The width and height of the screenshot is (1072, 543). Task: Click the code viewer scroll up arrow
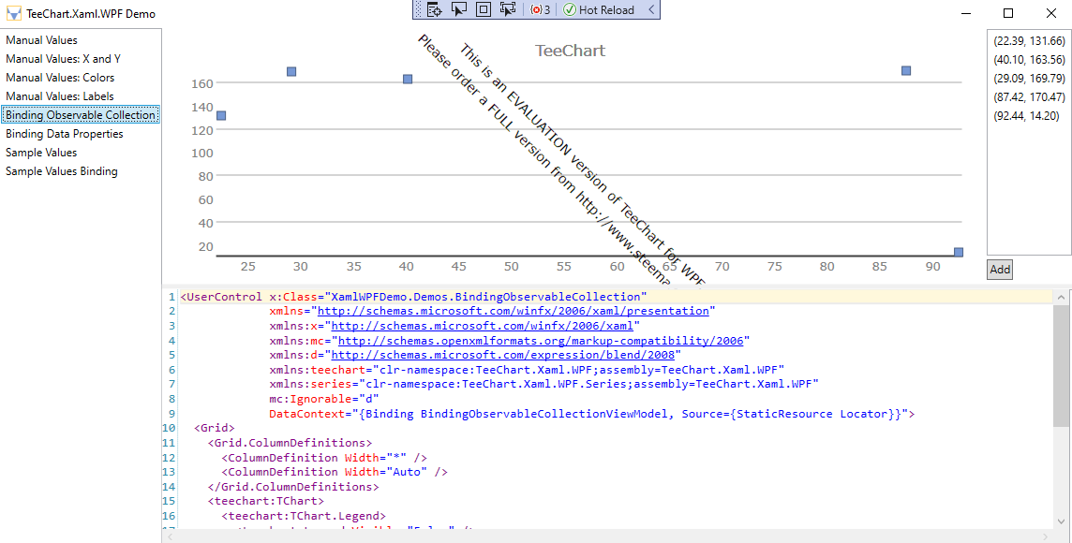tap(1061, 297)
